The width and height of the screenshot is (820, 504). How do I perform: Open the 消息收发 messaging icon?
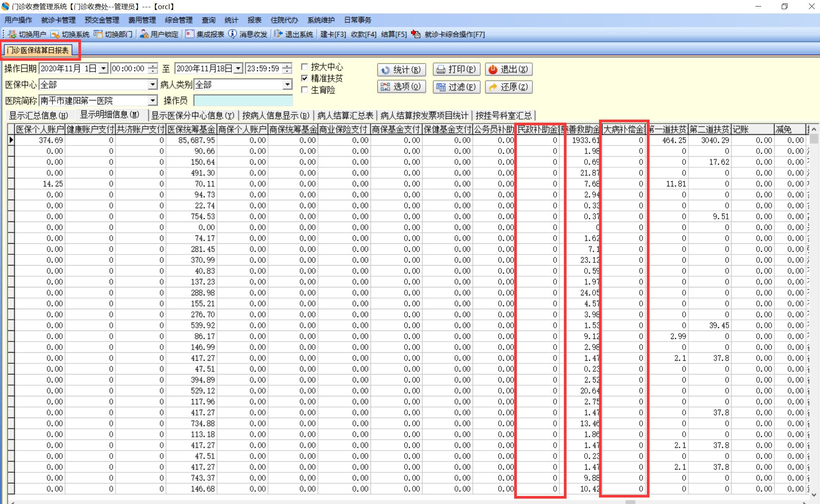point(232,34)
